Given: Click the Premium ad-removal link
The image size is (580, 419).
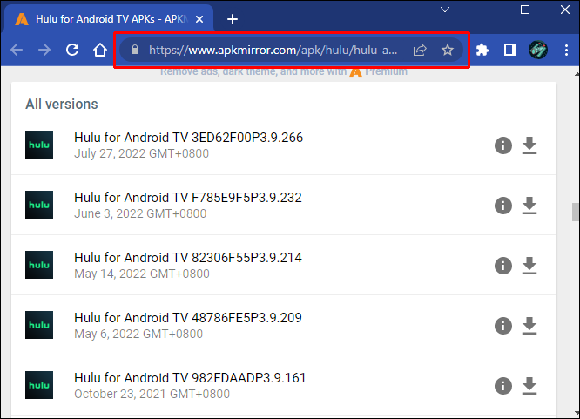Looking at the screenshot, I should [x=284, y=71].
